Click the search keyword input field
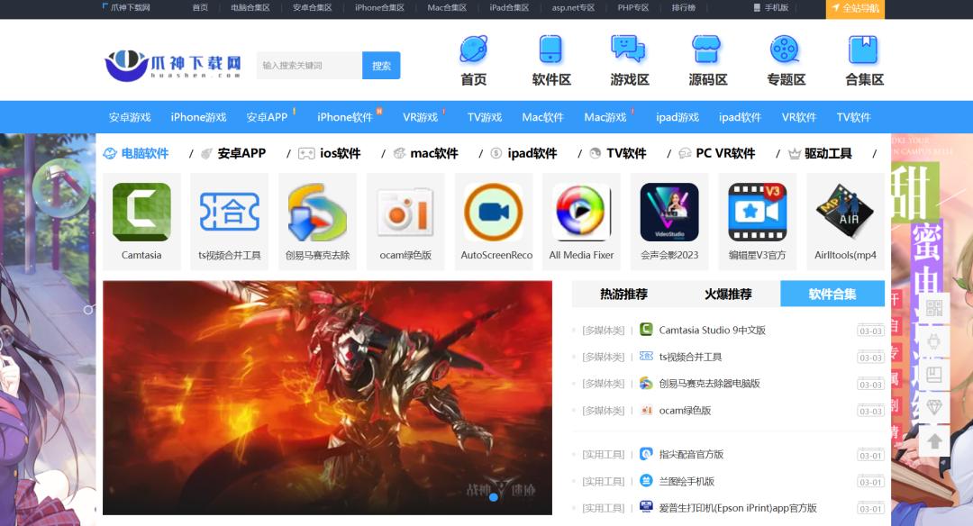This screenshot has height=526, width=973. click(x=309, y=66)
